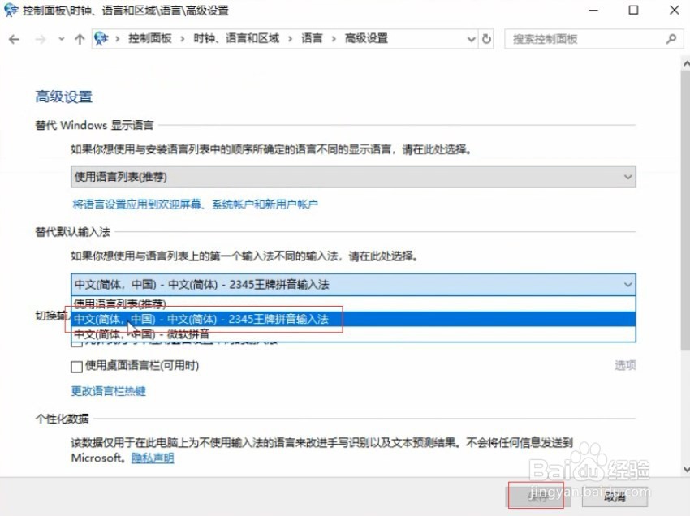Expand the address bar history dropdown

coord(472,39)
